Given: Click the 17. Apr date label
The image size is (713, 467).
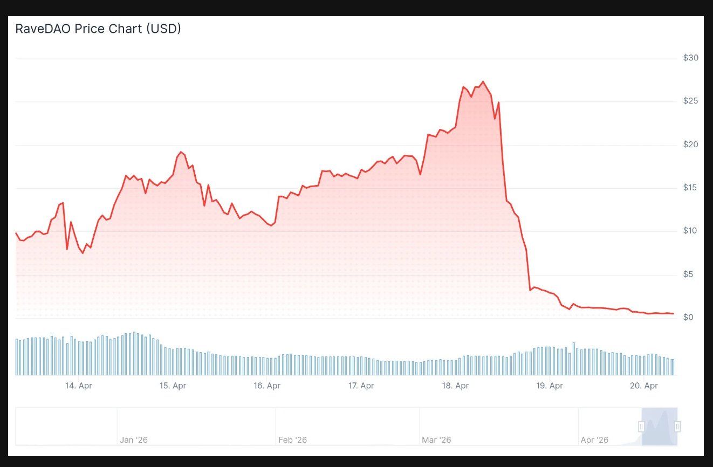Looking at the screenshot, I should [361, 386].
